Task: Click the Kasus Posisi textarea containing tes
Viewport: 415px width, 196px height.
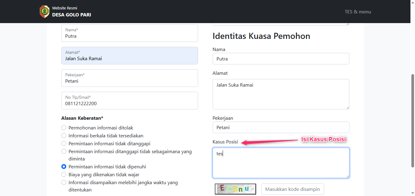Action: 281,163
